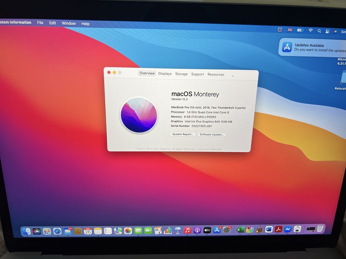Click '1,4 GHz Quad-Core Intel Core i5'
The image size is (346, 259).
pos(208,112)
